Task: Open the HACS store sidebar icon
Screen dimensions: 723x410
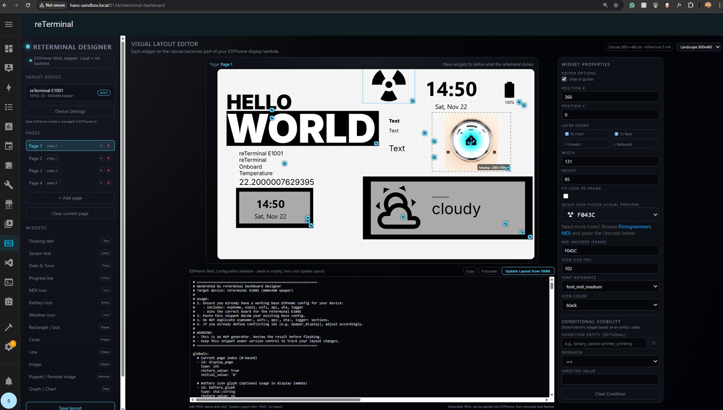Action: [x=9, y=204]
